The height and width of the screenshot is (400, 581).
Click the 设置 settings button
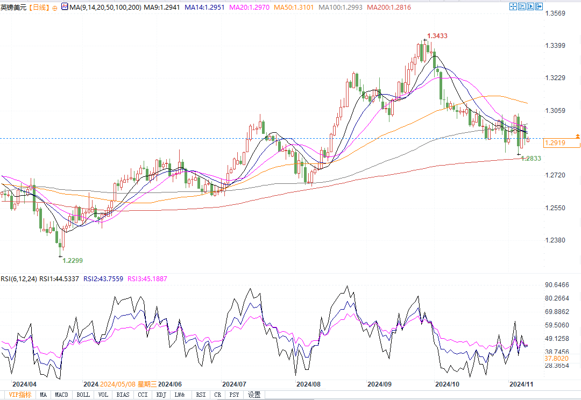tap(254, 395)
